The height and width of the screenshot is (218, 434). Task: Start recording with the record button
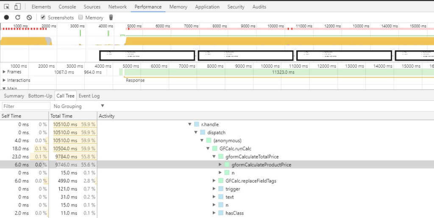(6, 17)
